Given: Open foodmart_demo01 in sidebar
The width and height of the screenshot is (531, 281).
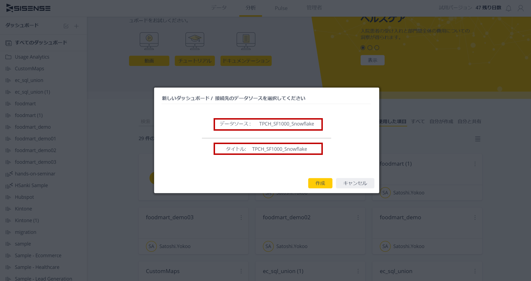Looking at the screenshot, I should pos(35,139).
